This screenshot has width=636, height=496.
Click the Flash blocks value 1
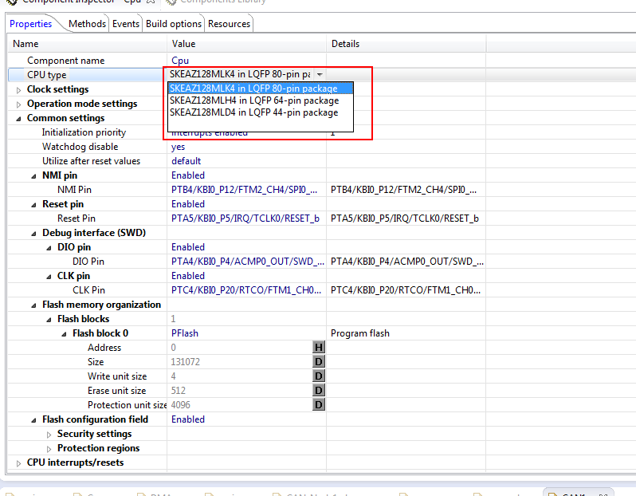[173, 319]
